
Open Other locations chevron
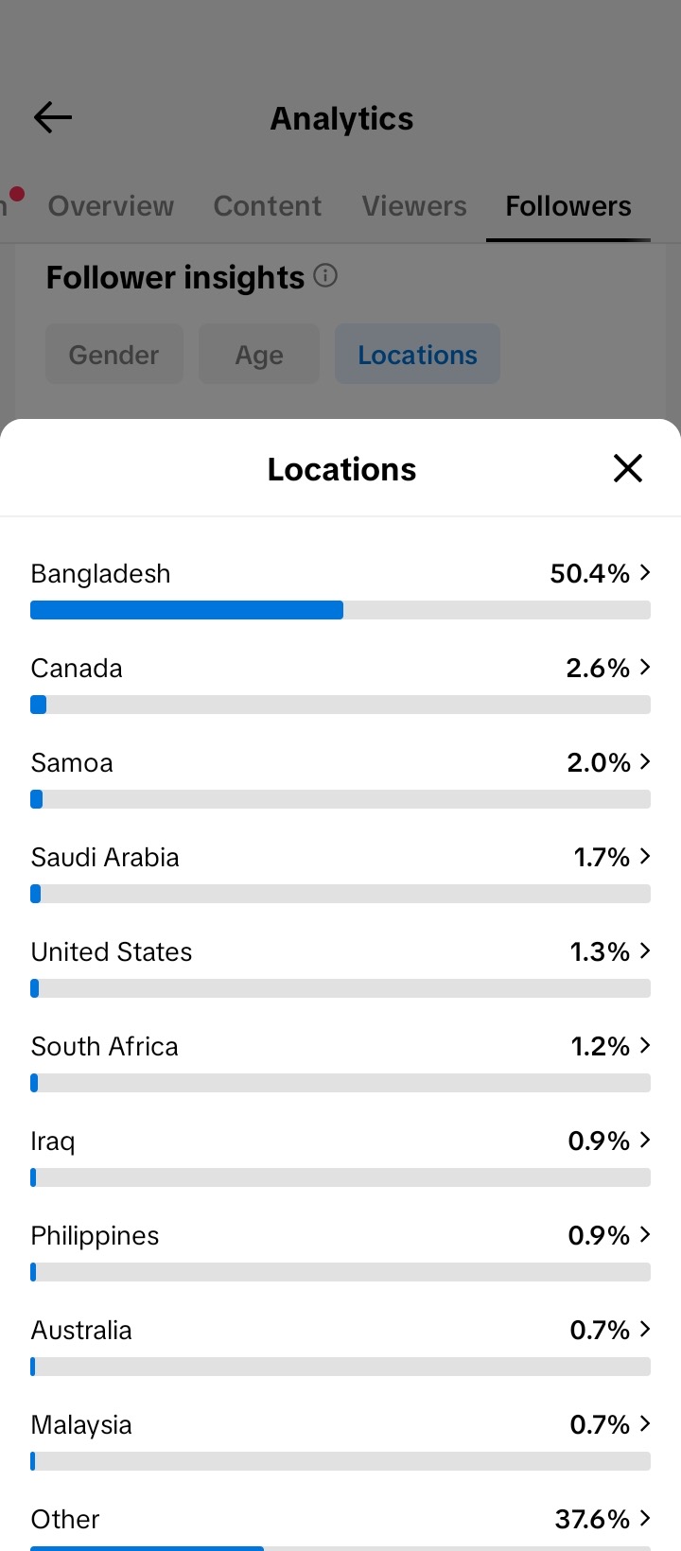(x=645, y=1518)
